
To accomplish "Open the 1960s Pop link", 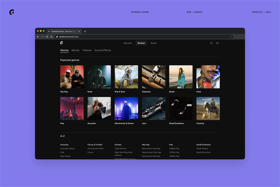I will 174,148.
